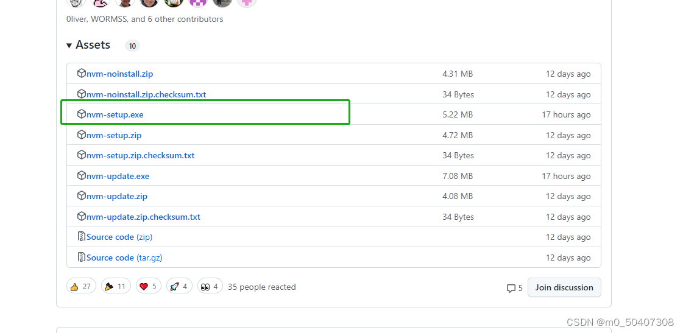Click the 4.08 MB size of nvm-update.zip
The height and width of the screenshot is (333, 683).
click(x=458, y=196)
